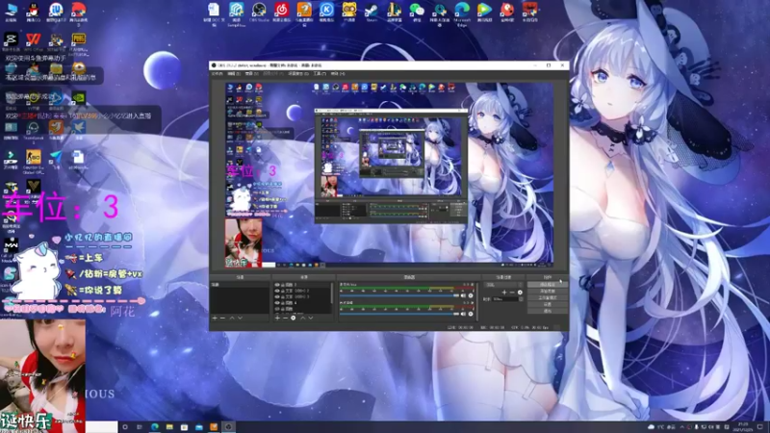This screenshot has height=433, width=770.
Task: Select the Tencent QQ penguin desktop icon
Action: click(x=33, y=10)
